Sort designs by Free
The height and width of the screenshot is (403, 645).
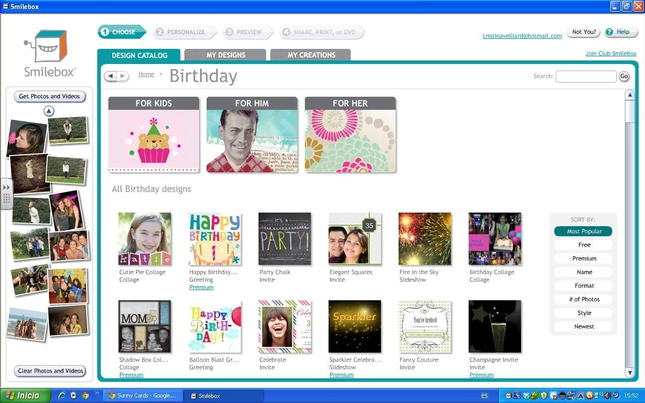tap(584, 245)
